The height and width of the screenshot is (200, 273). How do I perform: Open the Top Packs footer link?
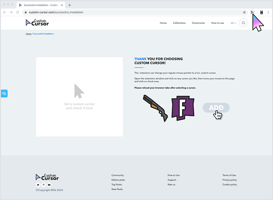(x=117, y=185)
